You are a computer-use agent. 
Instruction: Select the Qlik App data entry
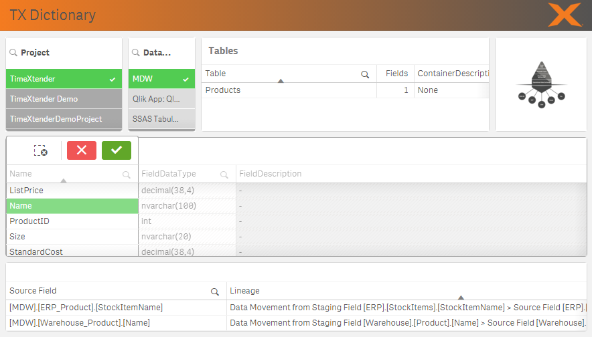coord(161,99)
